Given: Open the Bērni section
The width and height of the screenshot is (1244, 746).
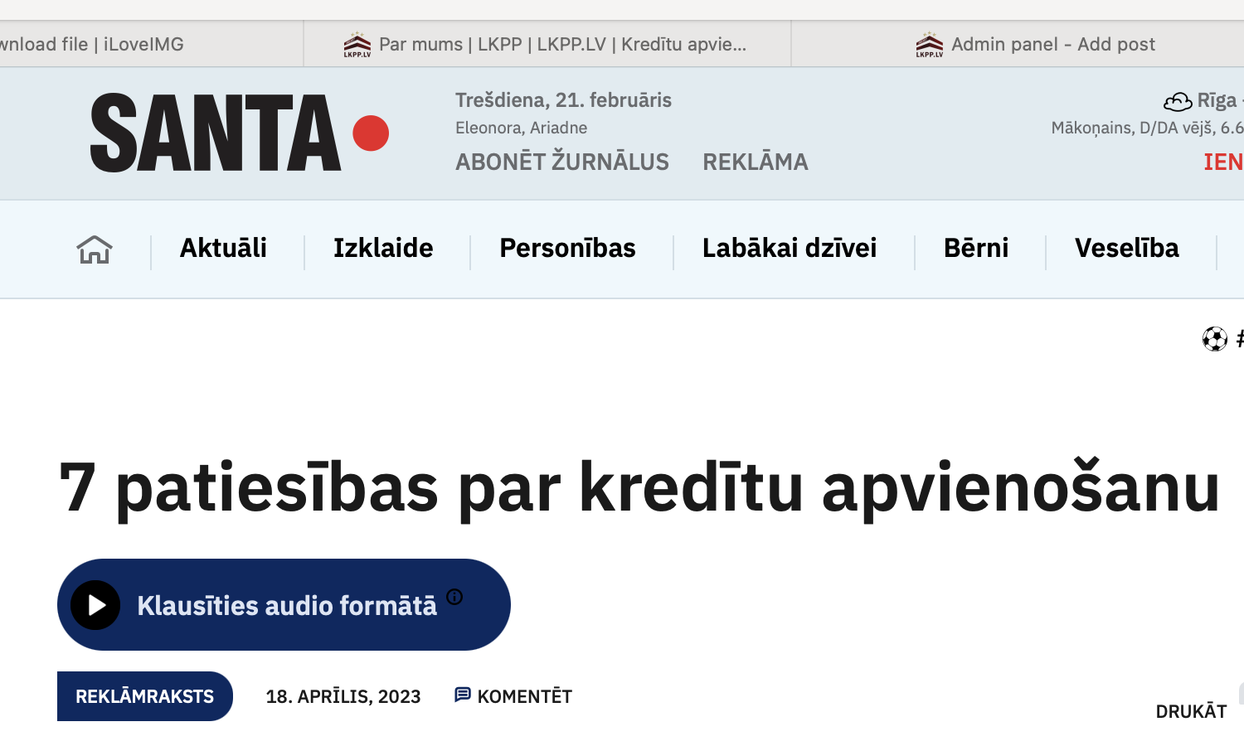Looking at the screenshot, I should click(976, 248).
